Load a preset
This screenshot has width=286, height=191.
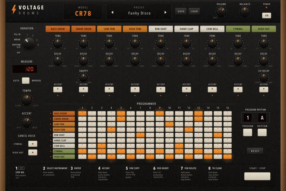tap(194, 11)
